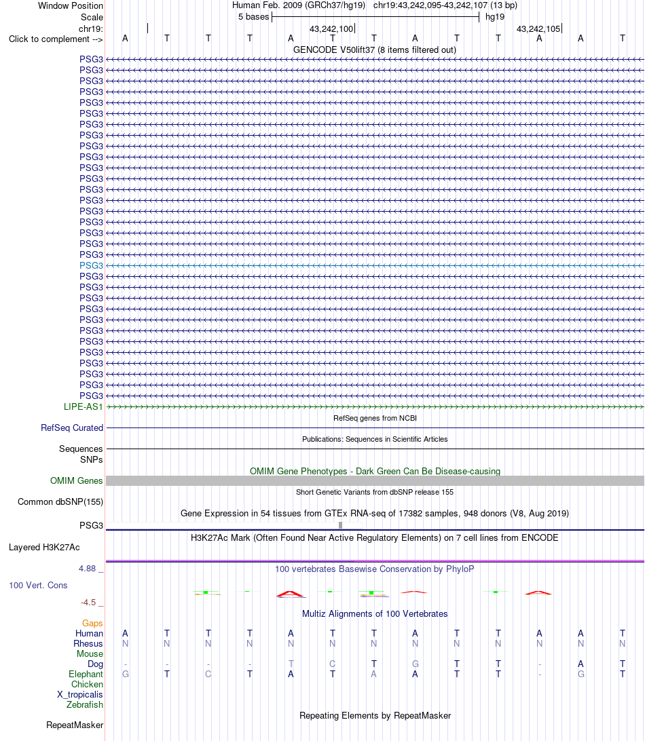Click the hg19 label beside scale bar
The image size is (645, 741).
coord(495,17)
